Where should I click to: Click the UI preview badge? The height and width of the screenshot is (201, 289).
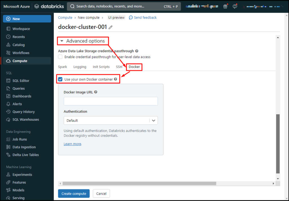[116, 18]
